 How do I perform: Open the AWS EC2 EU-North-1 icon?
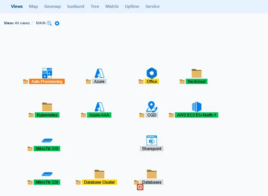pos(197,107)
